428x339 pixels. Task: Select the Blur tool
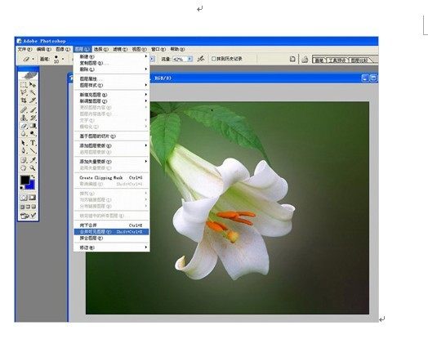point(24,133)
